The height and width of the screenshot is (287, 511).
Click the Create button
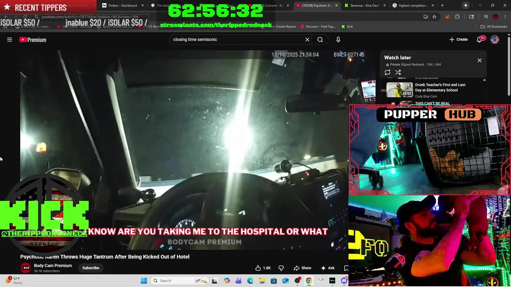[458, 39]
